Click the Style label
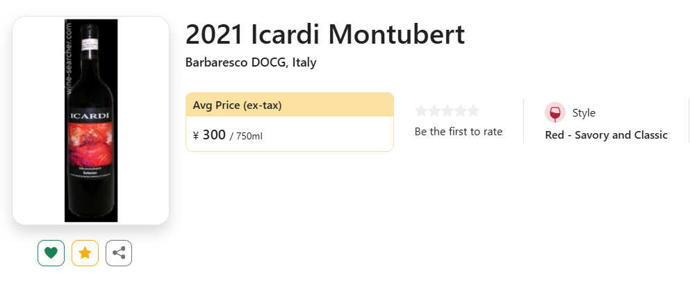This screenshot has height=285, width=690. click(584, 113)
